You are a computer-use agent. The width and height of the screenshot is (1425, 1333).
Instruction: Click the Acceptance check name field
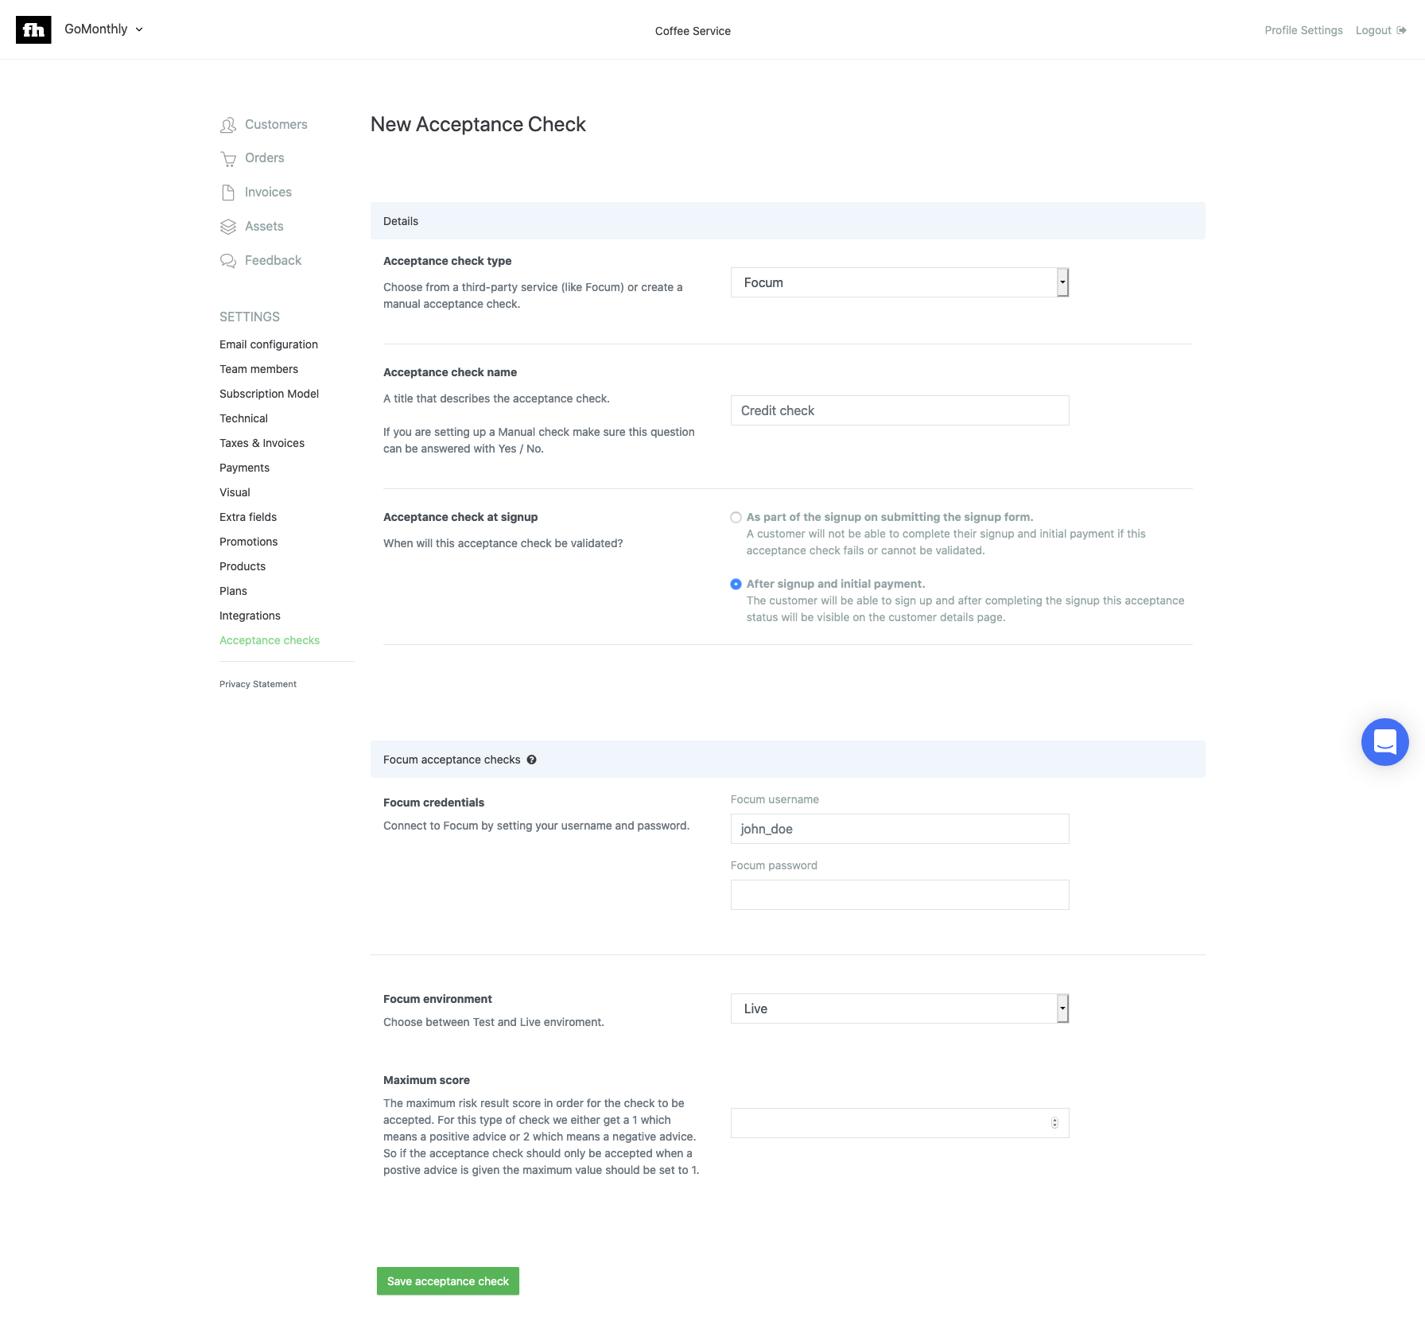[x=899, y=410]
